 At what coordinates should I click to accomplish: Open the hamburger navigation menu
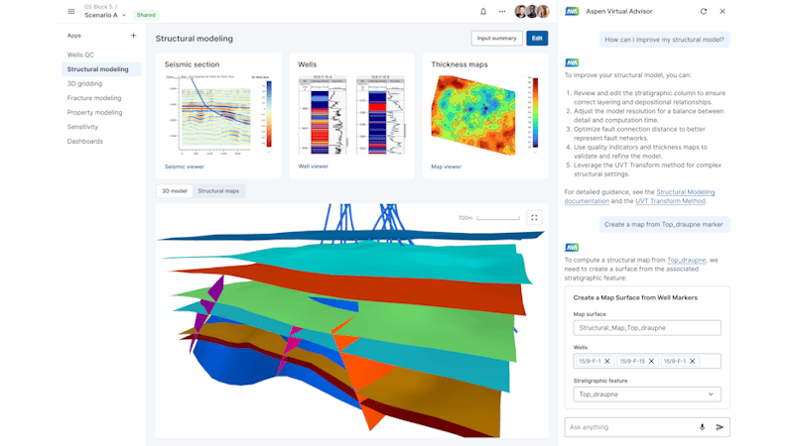pyautogui.click(x=70, y=12)
